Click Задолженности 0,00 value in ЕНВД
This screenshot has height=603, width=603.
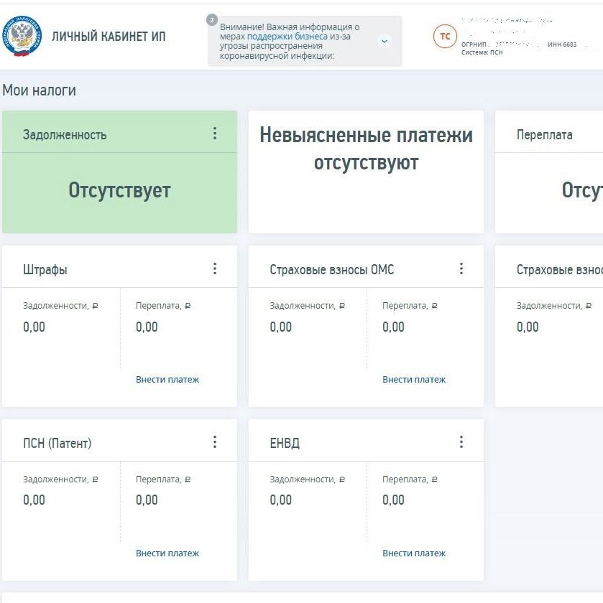point(281,500)
